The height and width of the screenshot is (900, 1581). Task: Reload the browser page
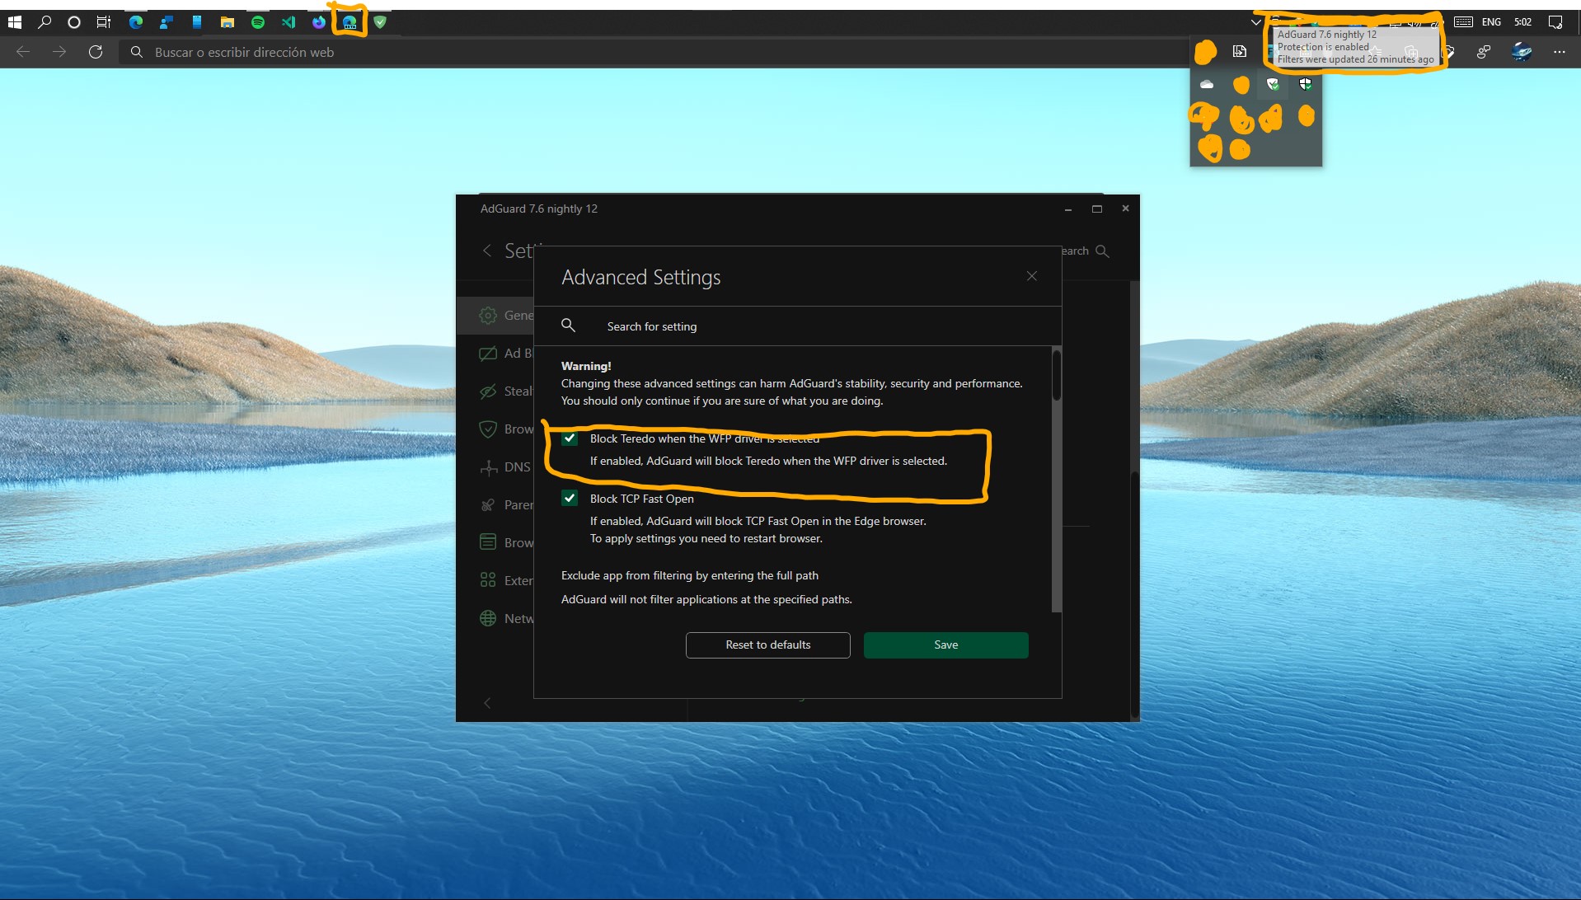pos(96,52)
